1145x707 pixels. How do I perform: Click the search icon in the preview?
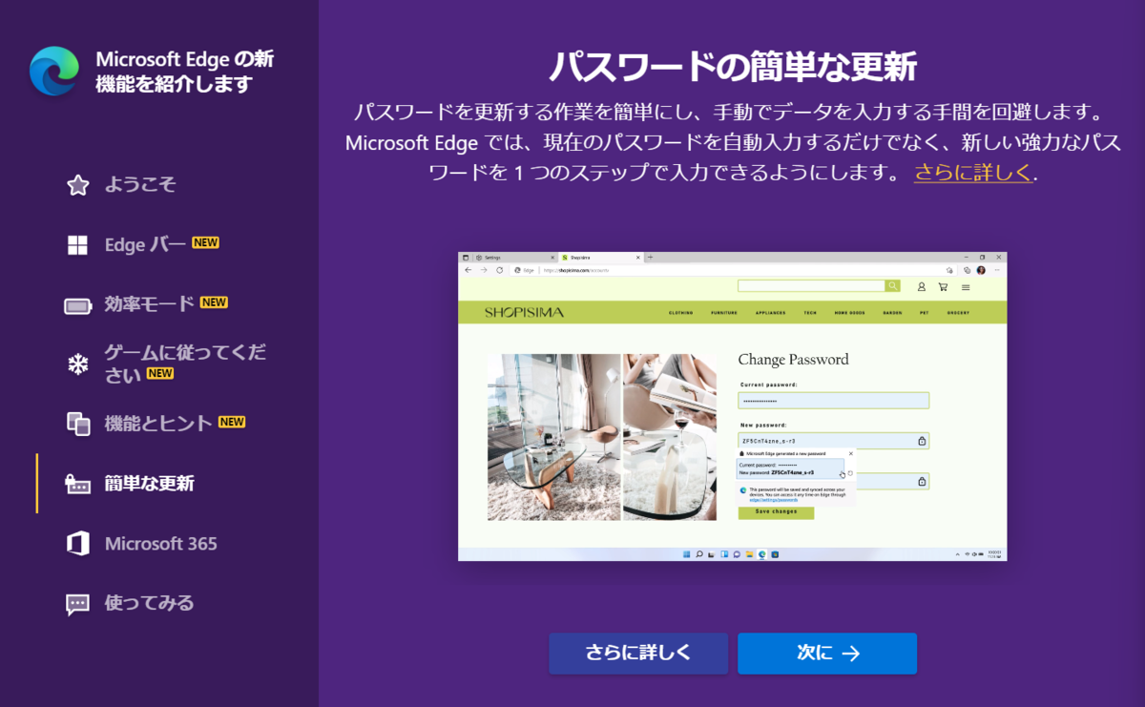(892, 286)
